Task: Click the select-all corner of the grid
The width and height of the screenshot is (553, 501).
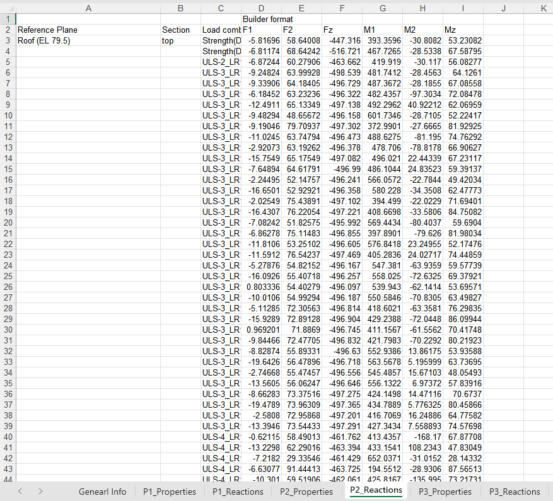Action: 8,8
